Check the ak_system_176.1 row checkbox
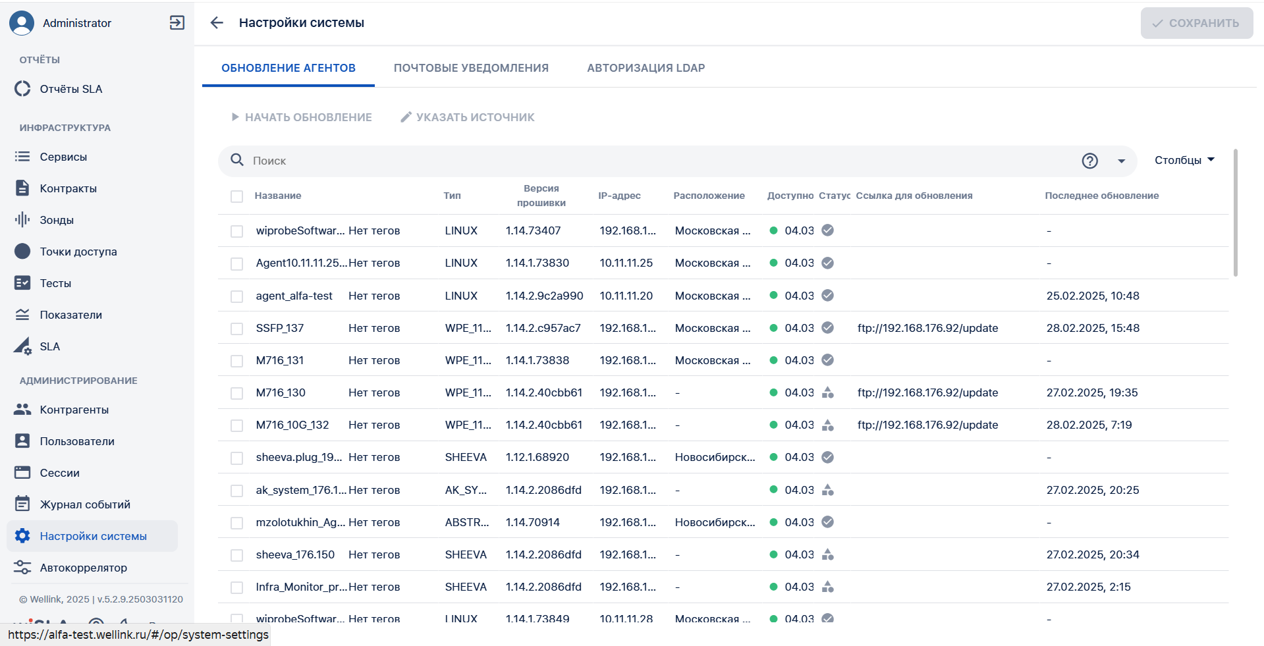This screenshot has width=1264, height=646. [x=237, y=491]
